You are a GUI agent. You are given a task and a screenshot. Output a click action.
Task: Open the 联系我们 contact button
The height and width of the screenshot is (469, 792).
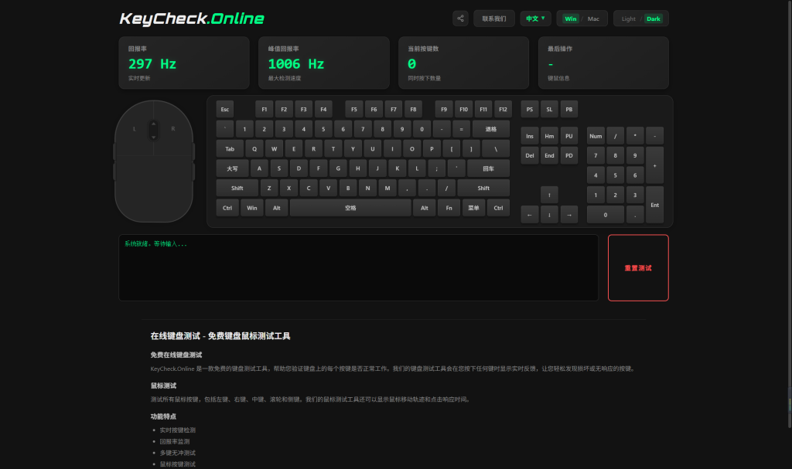pos(494,19)
